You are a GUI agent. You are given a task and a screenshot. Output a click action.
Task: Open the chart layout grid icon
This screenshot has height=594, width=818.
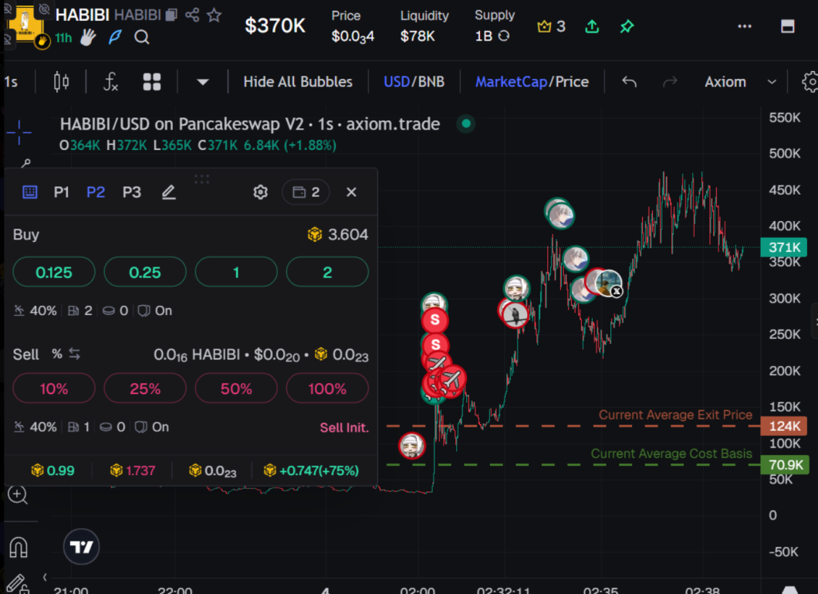152,82
